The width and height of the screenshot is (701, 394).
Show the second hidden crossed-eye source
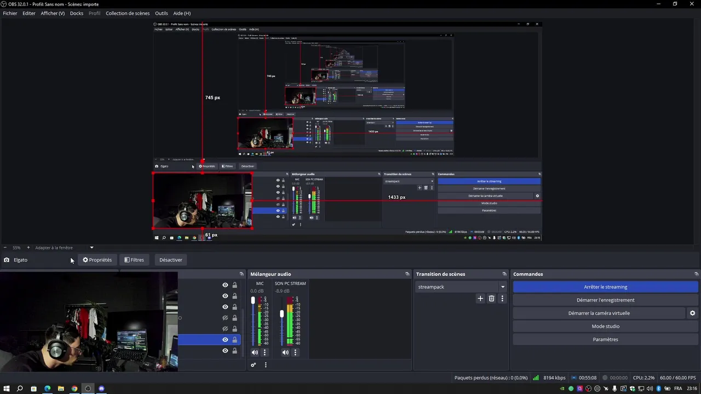(x=225, y=329)
